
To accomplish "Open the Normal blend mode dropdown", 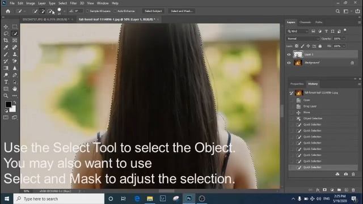I will pos(303,39).
